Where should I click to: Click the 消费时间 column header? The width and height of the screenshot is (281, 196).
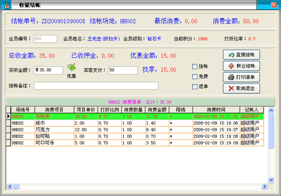tap(216, 110)
